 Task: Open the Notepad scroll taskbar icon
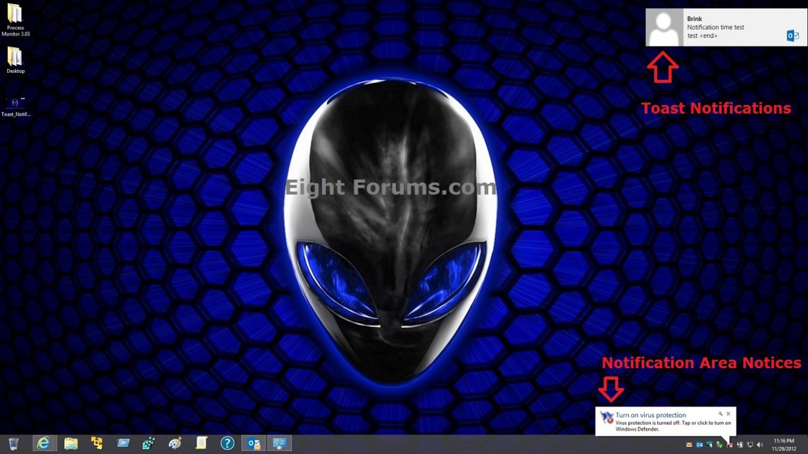pos(201,443)
